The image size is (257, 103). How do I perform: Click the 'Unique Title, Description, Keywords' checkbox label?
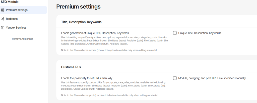point(200,33)
